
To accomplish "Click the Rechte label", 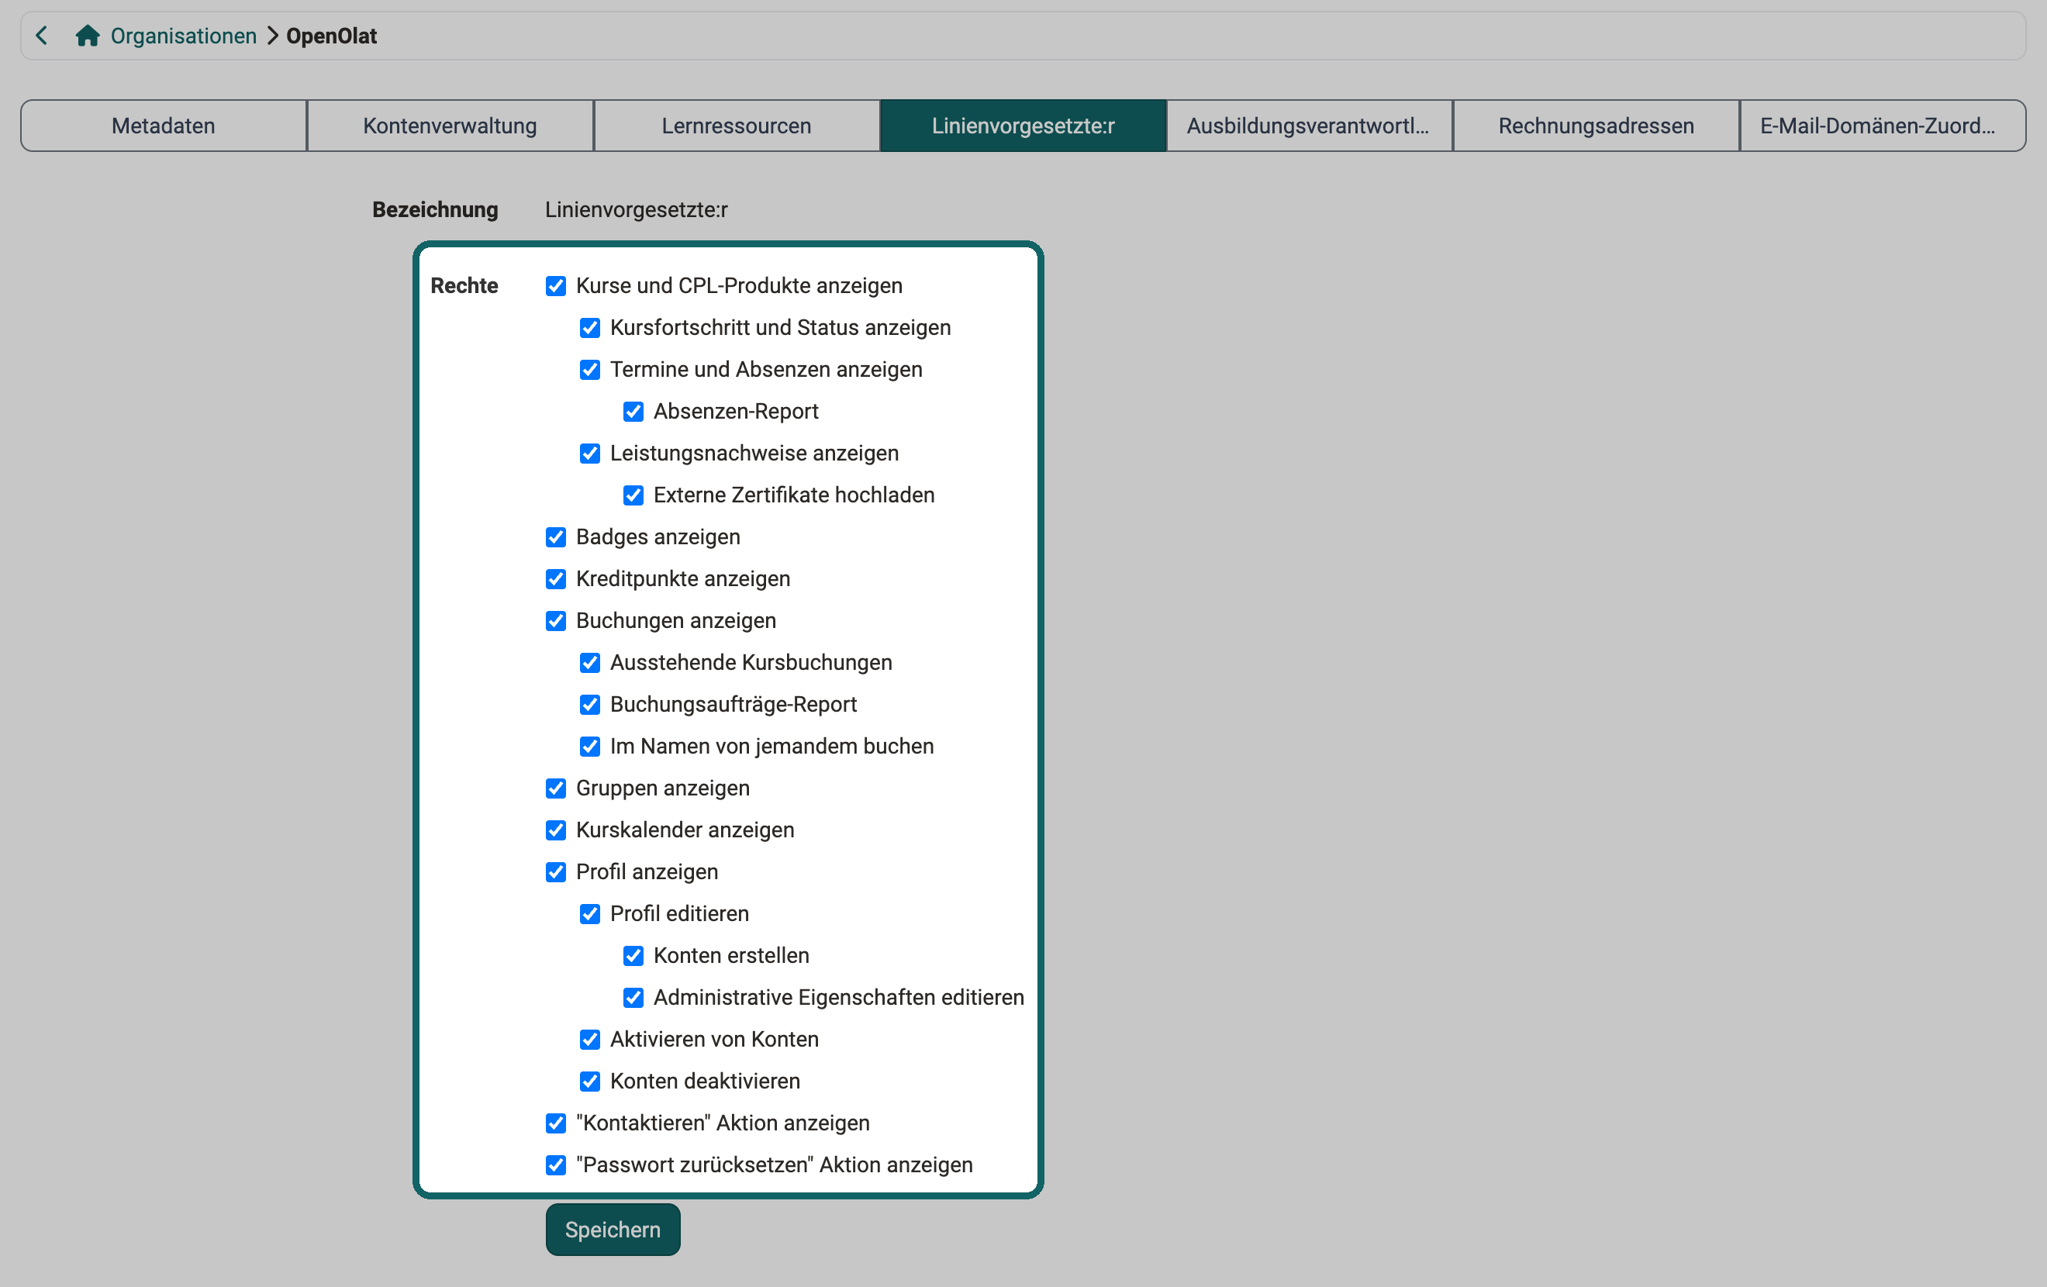I will coord(464,285).
